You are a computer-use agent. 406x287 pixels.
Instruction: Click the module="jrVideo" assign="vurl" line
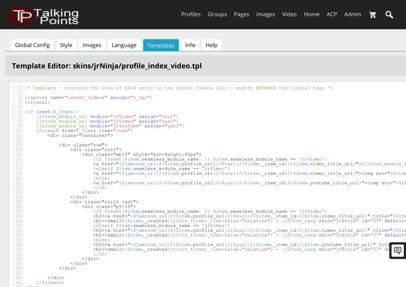click(x=108, y=116)
